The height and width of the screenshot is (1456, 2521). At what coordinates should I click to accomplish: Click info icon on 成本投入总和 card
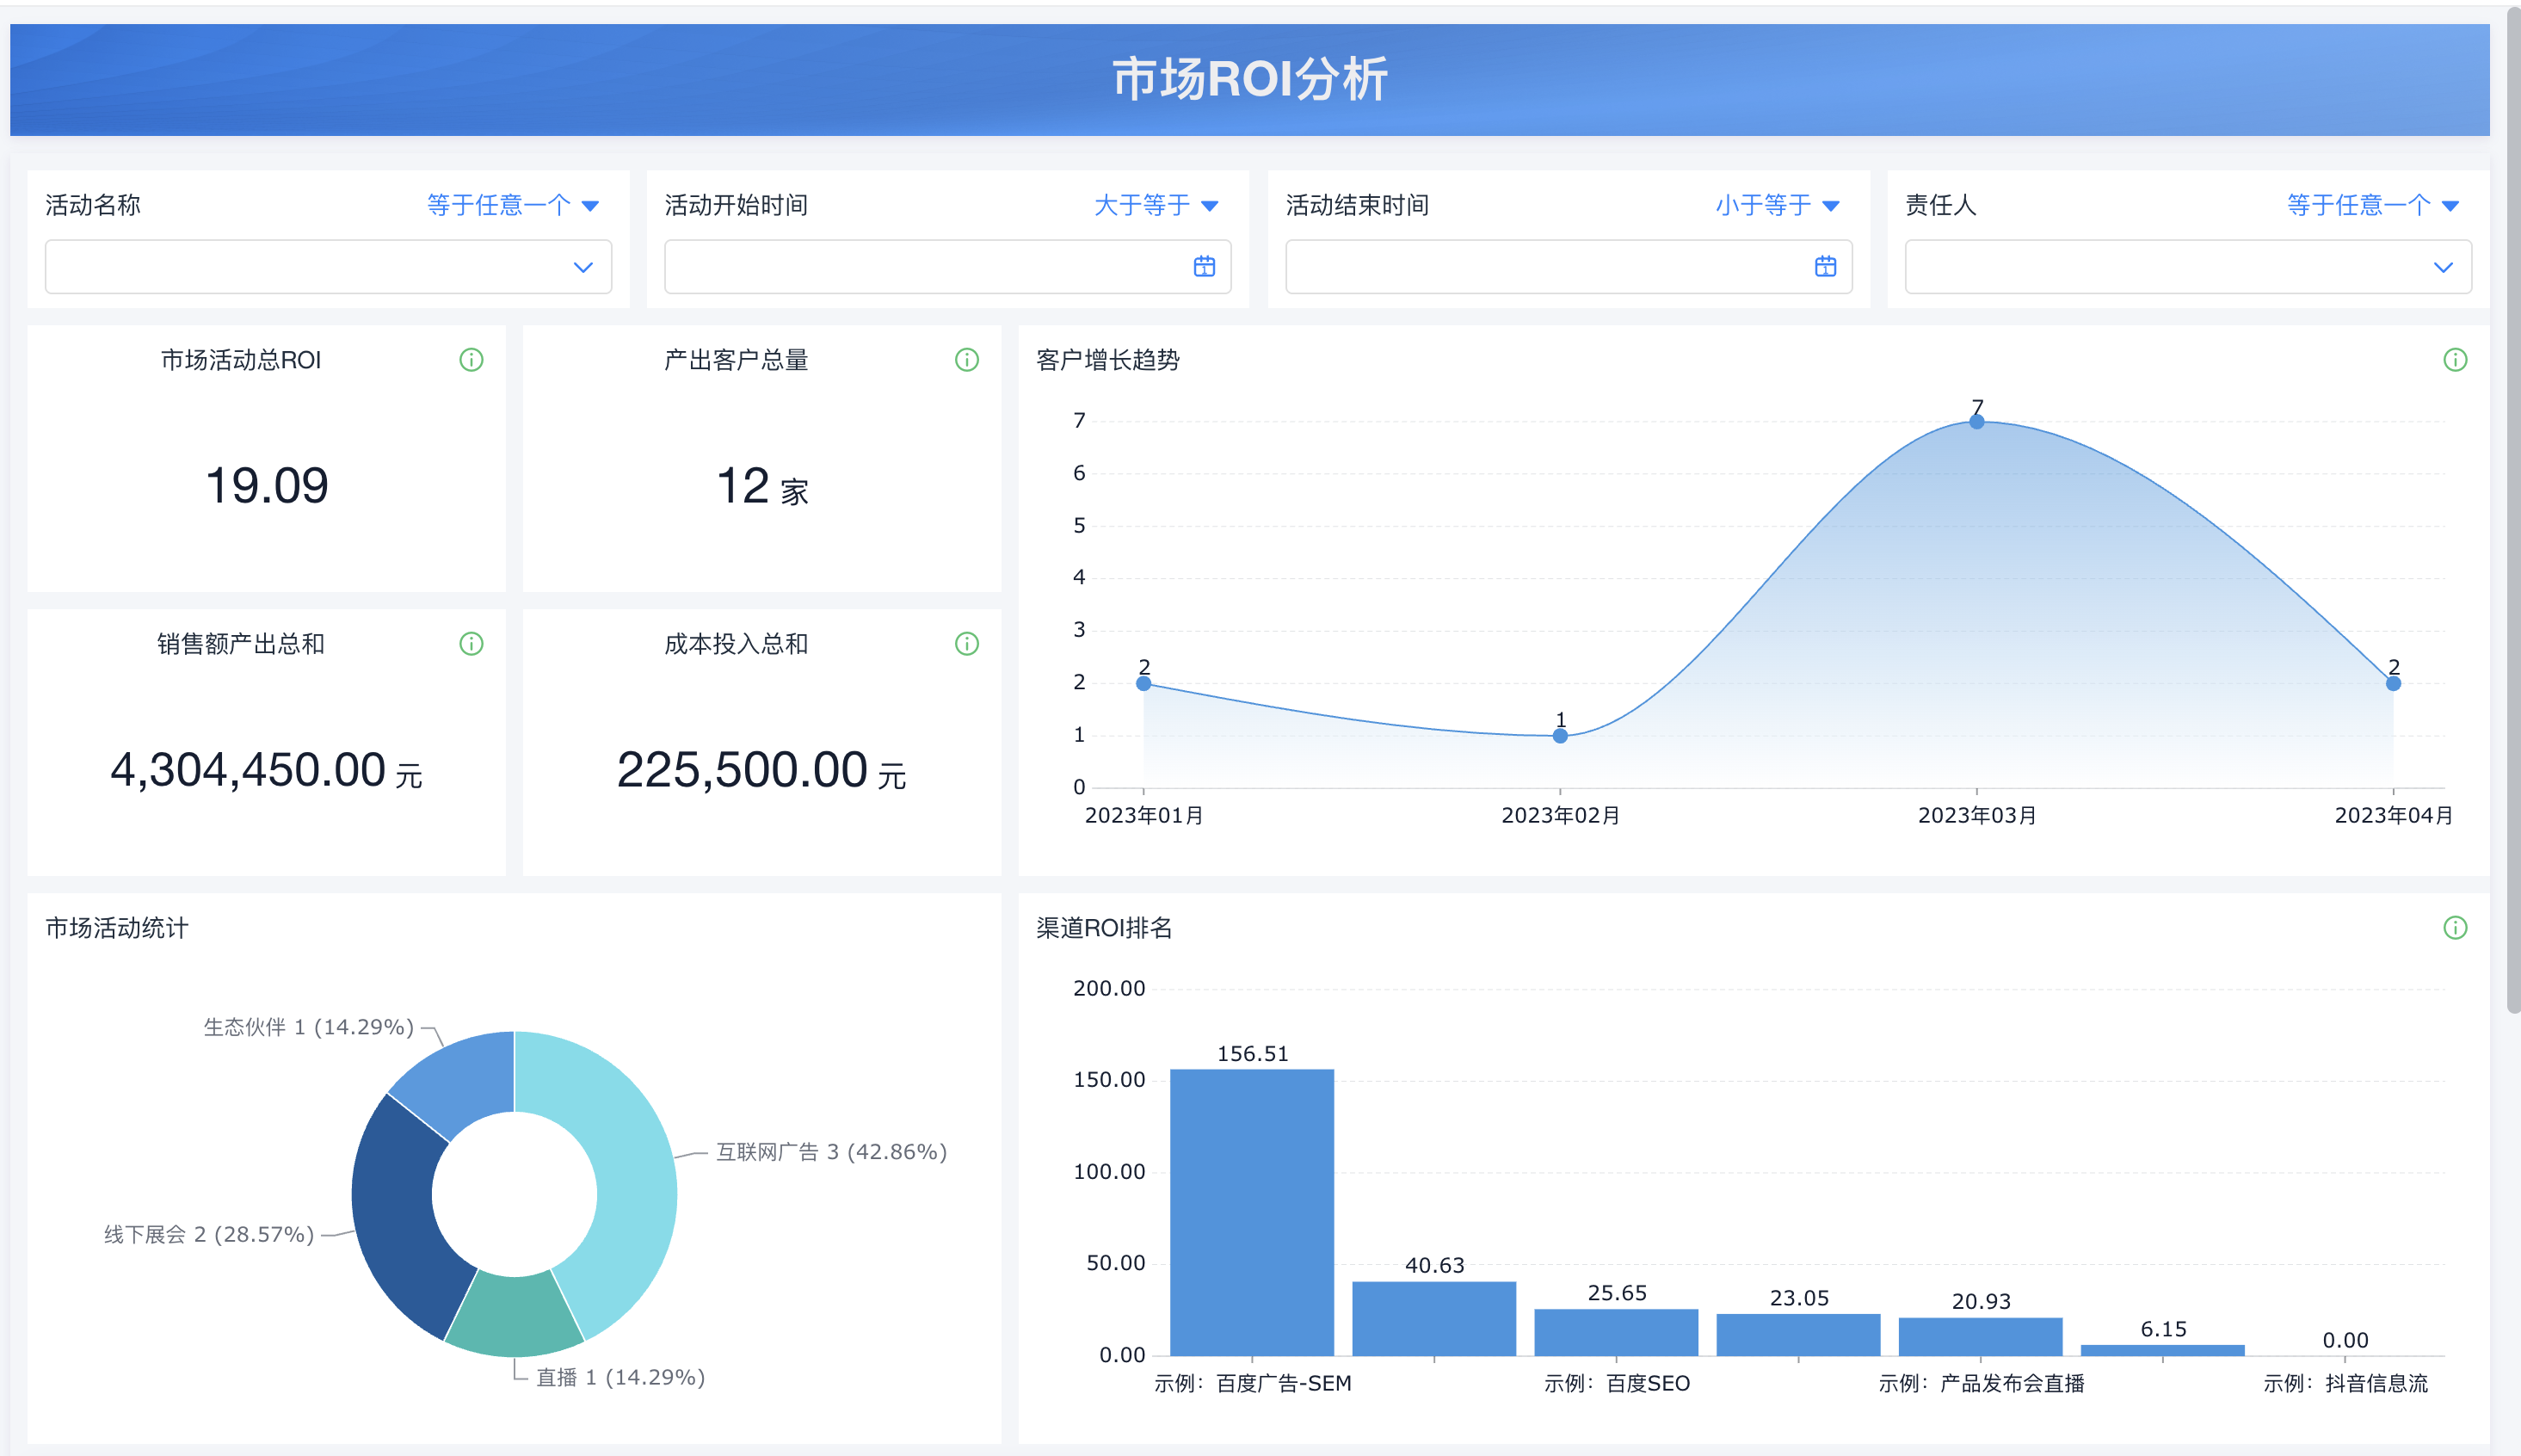(x=966, y=644)
